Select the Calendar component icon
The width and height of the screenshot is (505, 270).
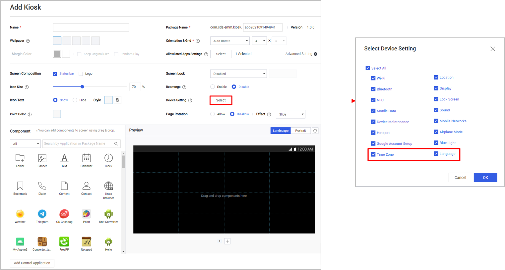point(86,158)
